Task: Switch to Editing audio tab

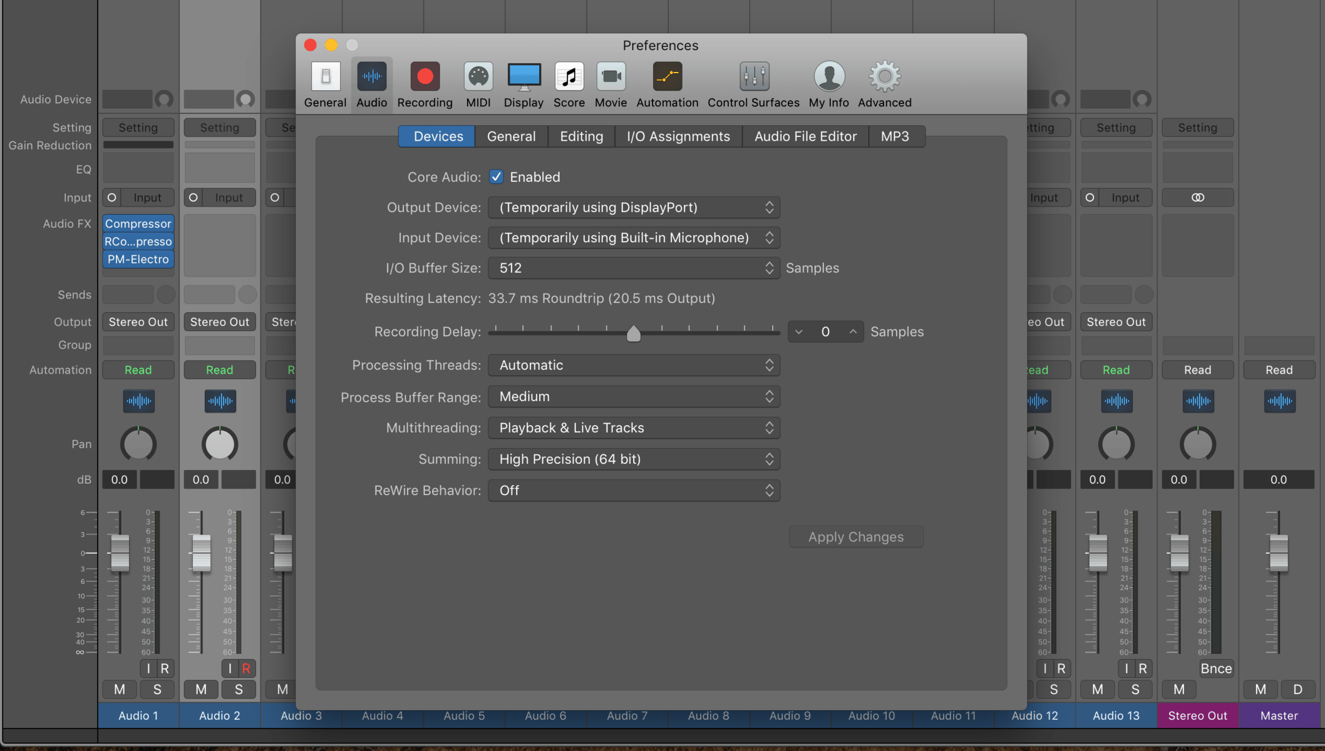Action: coord(582,136)
